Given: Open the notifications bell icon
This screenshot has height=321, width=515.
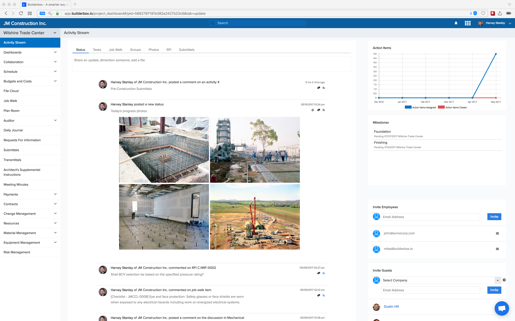Looking at the screenshot, I should pyautogui.click(x=456, y=23).
